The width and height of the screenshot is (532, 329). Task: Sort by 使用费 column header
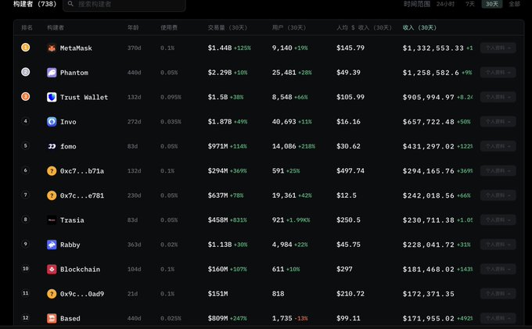click(x=169, y=27)
